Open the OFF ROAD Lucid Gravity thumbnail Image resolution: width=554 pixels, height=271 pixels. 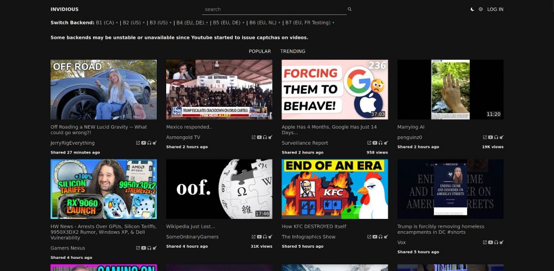pyautogui.click(x=104, y=90)
